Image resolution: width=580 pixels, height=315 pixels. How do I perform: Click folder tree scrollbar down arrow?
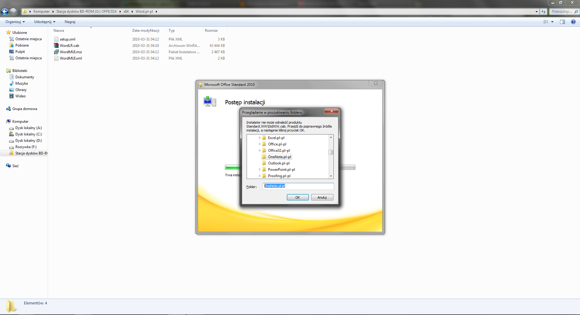pyautogui.click(x=331, y=176)
